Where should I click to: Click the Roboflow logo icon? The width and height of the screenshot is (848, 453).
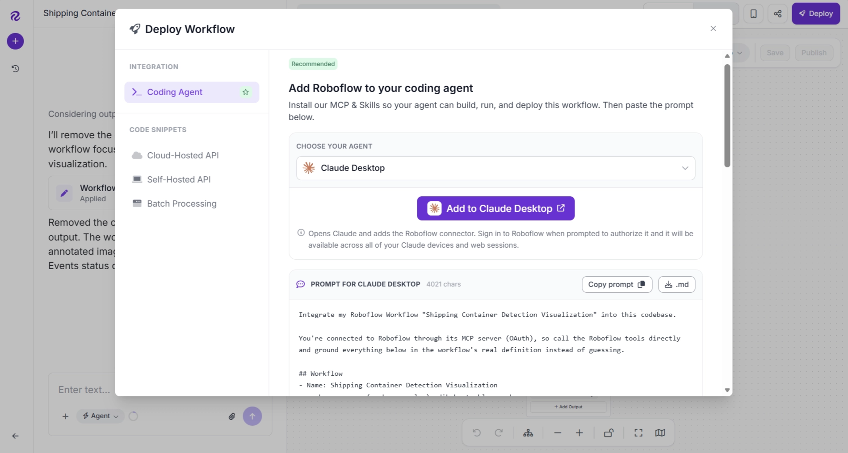[x=15, y=16]
